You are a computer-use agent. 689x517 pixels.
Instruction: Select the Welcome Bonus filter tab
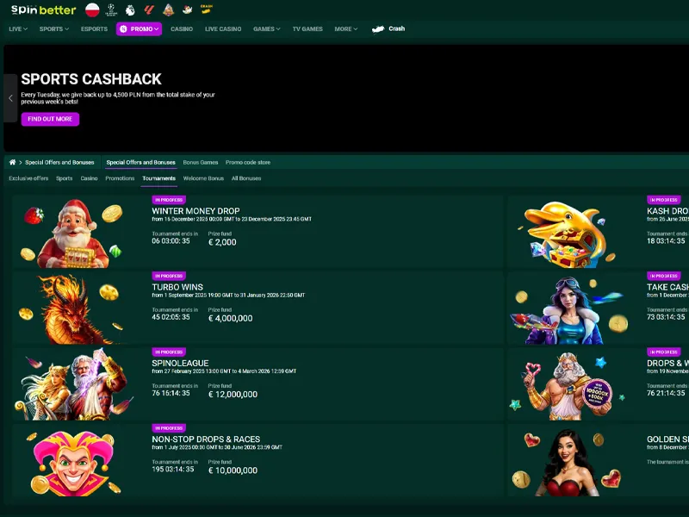pos(203,178)
